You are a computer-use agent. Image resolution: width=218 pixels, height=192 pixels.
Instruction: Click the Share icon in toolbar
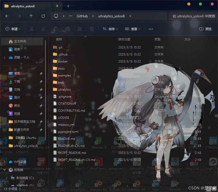tap(80, 29)
